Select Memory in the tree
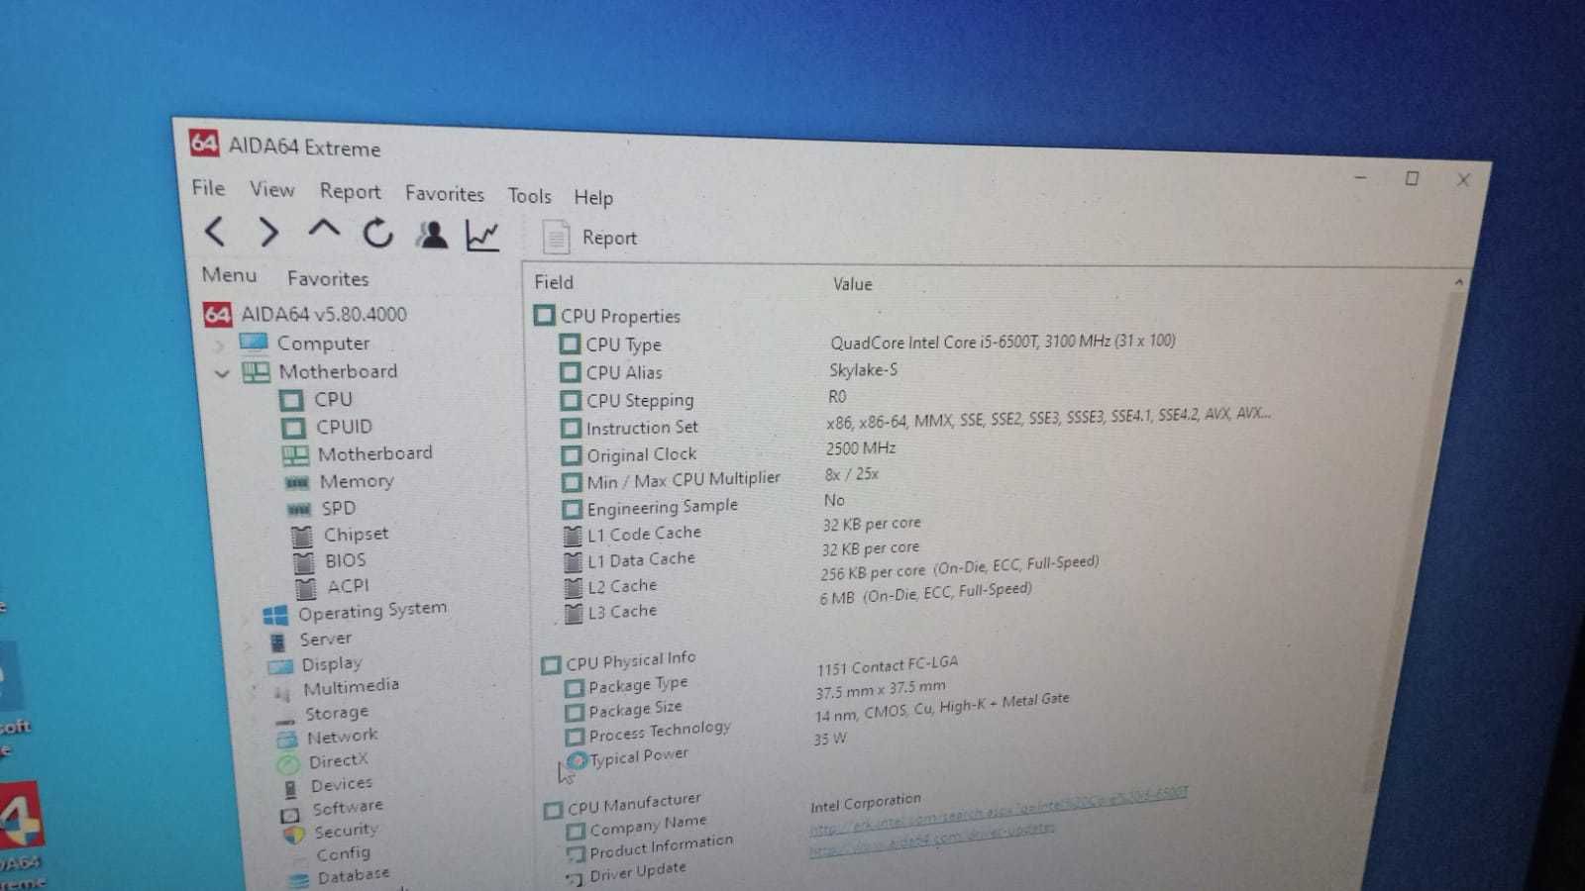Screen dimensions: 1585x891 tap(357, 481)
